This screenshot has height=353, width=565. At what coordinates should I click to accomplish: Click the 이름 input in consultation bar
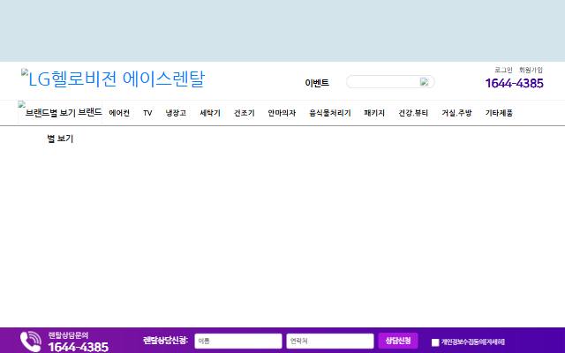[x=238, y=341]
